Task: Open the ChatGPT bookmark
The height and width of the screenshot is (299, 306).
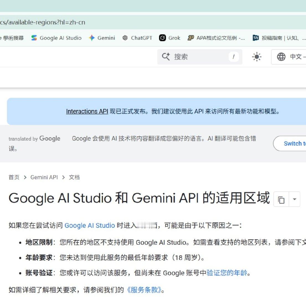Action: pos(137,38)
